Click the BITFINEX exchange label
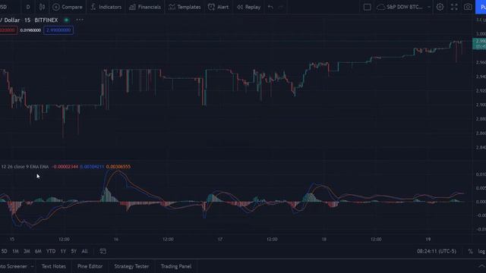The image size is (486, 273). point(46,20)
